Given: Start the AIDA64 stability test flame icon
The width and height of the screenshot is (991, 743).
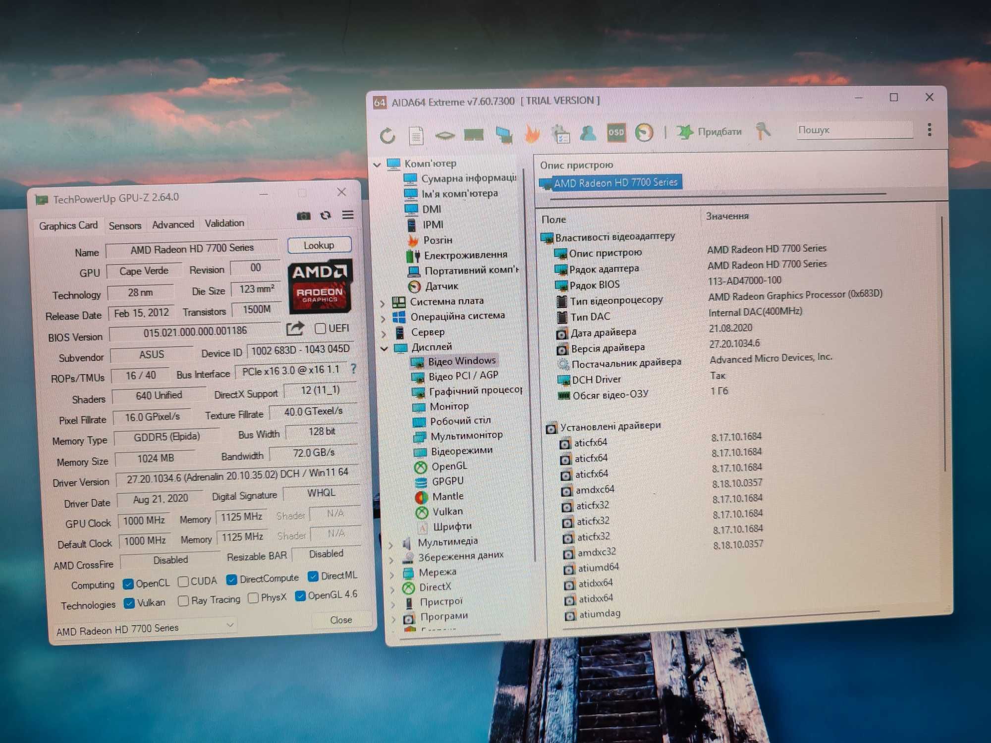Looking at the screenshot, I should coord(532,134).
